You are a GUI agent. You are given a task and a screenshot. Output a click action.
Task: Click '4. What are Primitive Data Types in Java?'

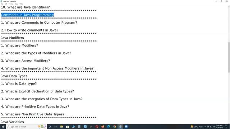[x=35, y=107]
